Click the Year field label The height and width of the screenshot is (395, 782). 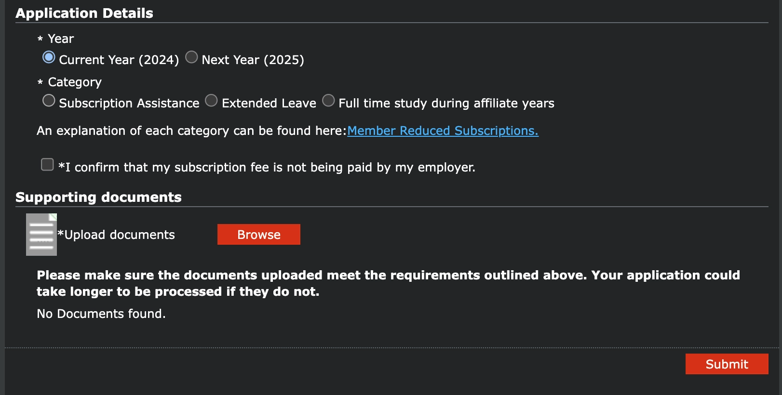click(61, 39)
